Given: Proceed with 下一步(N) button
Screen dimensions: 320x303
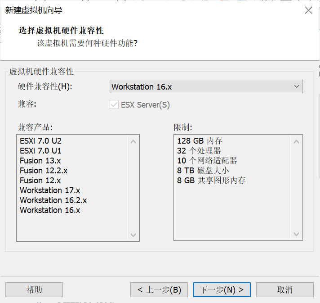Looking at the screenshot, I should pos(222,289).
